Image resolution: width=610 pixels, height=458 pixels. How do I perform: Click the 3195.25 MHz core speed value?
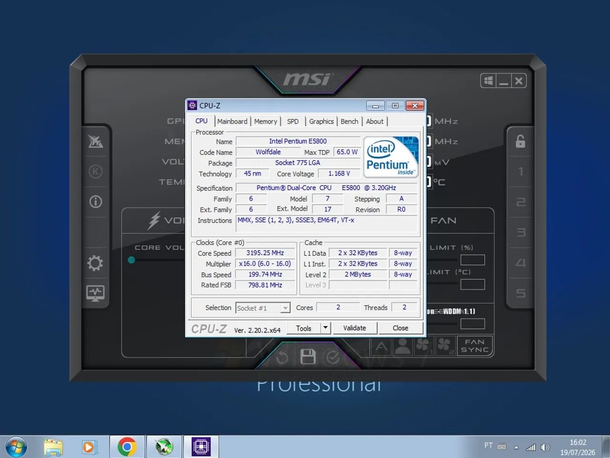265,253
